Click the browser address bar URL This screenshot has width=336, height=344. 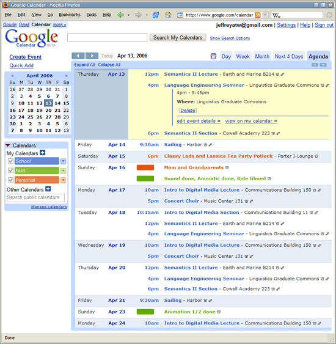coord(219,15)
